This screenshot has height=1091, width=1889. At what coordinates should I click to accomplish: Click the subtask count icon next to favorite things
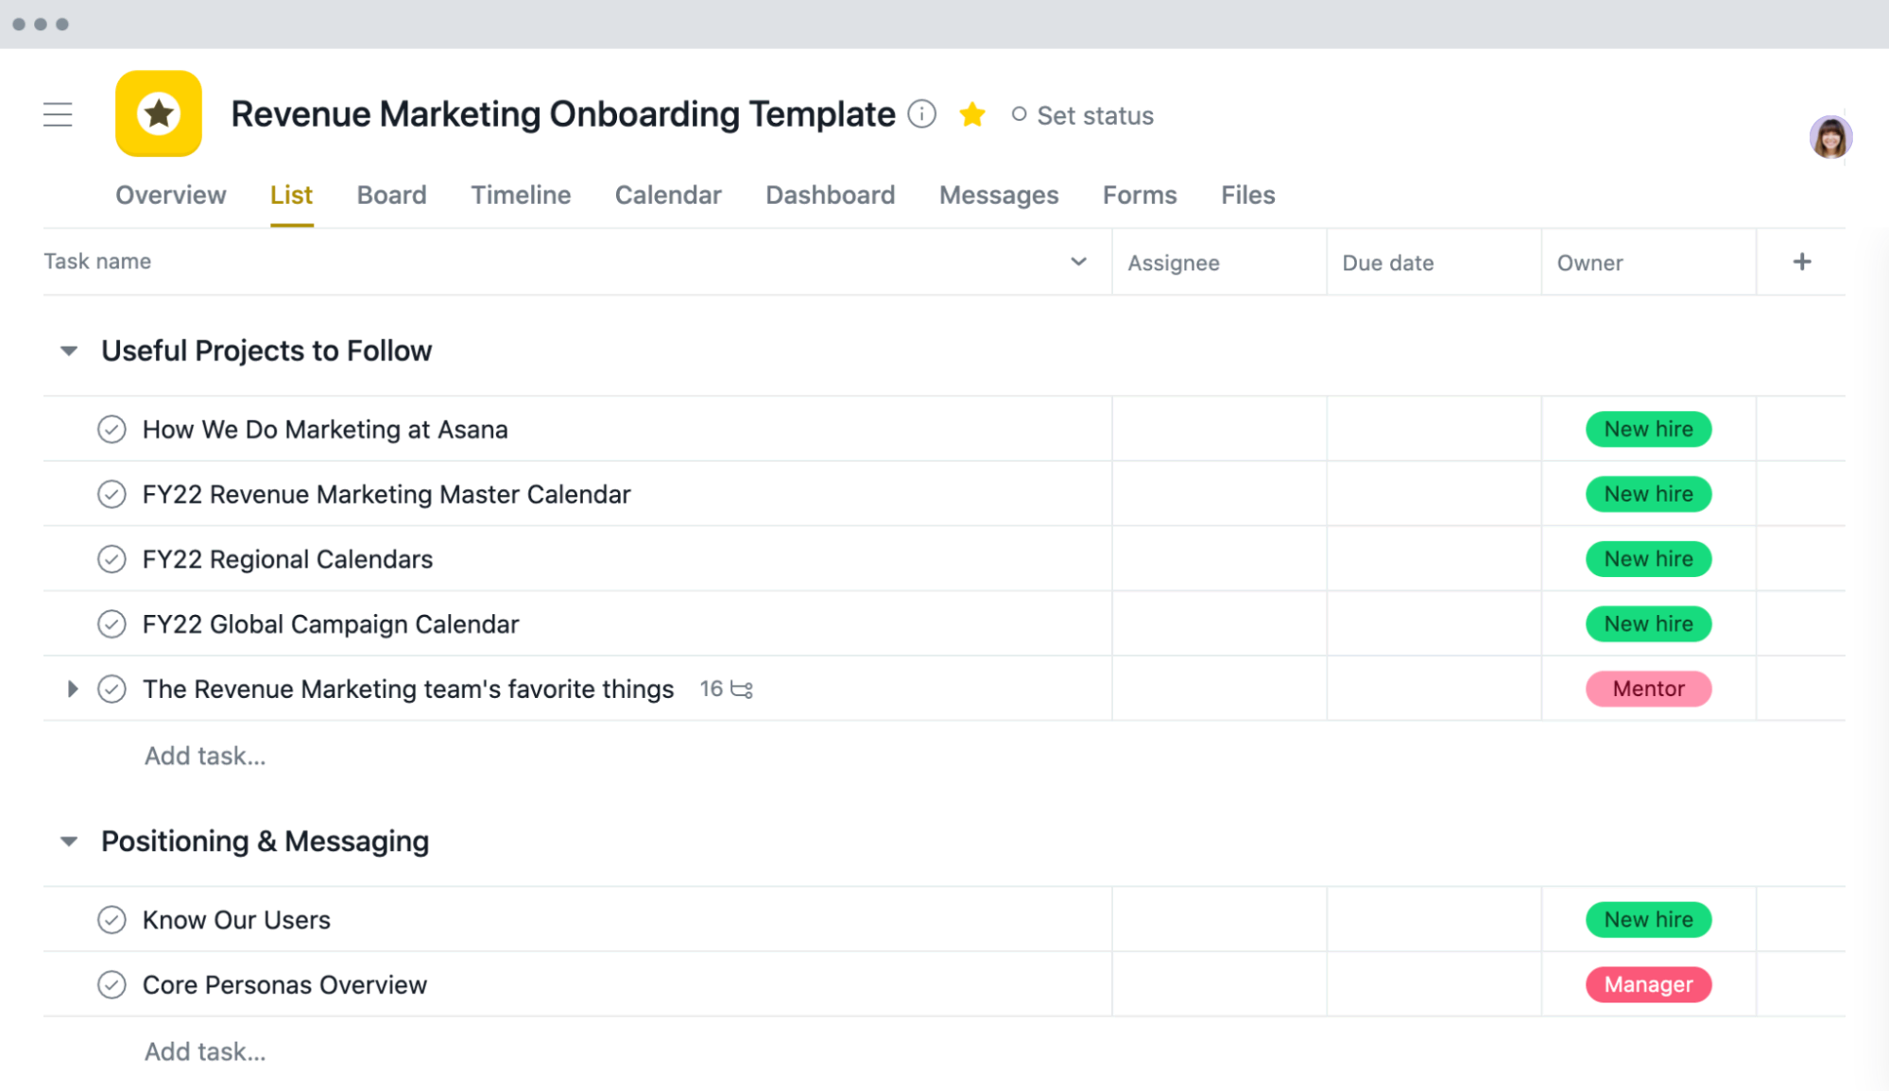[x=743, y=689]
